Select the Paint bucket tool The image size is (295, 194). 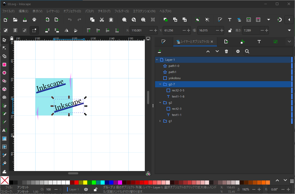pyautogui.click(x=4, y=163)
